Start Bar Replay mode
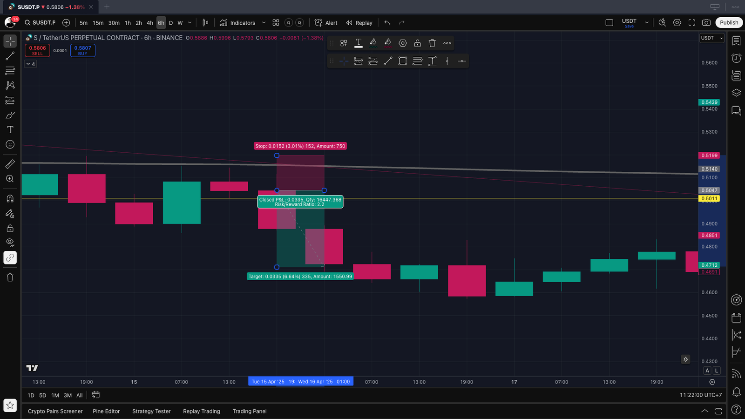Screen dimensions: 745x419 pyautogui.click(x=359, y=23)
